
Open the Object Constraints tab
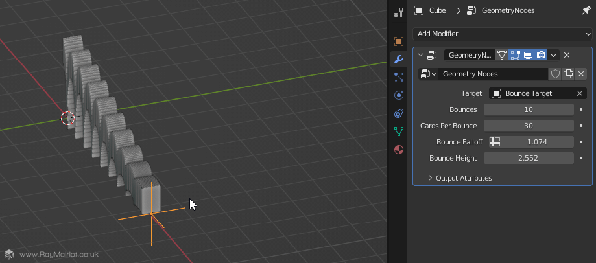pos(398,113)
